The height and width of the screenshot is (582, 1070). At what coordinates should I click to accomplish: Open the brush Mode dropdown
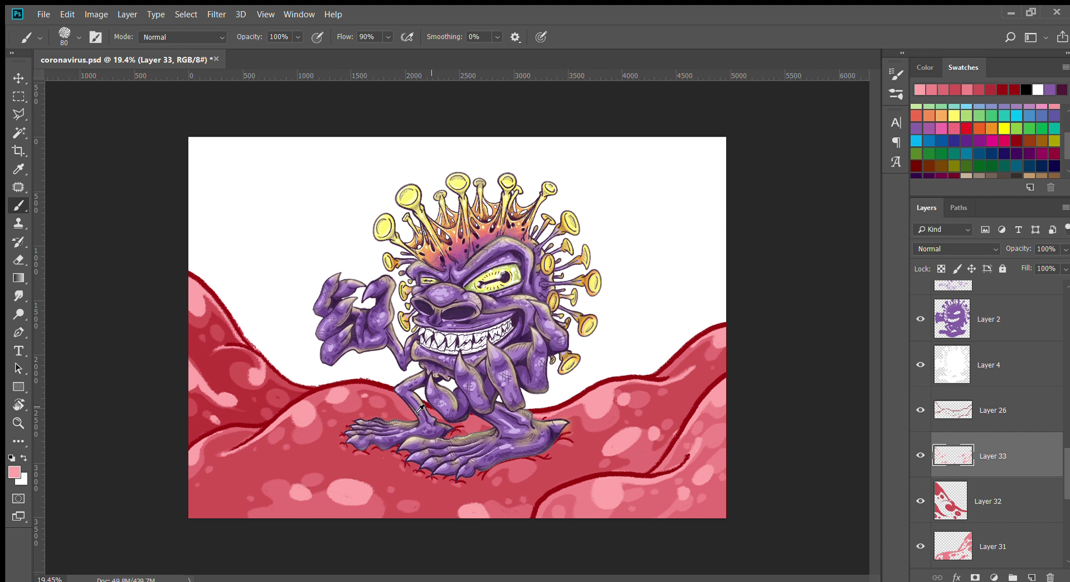(182, 37)
